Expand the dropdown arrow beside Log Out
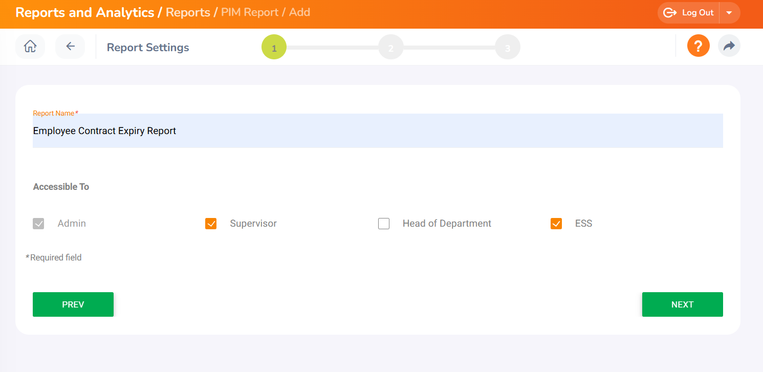This screenshot has width=763, height=372. (x=730, y=13)
